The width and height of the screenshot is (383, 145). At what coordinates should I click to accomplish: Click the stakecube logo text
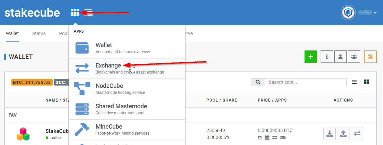(x=32, y=13)
